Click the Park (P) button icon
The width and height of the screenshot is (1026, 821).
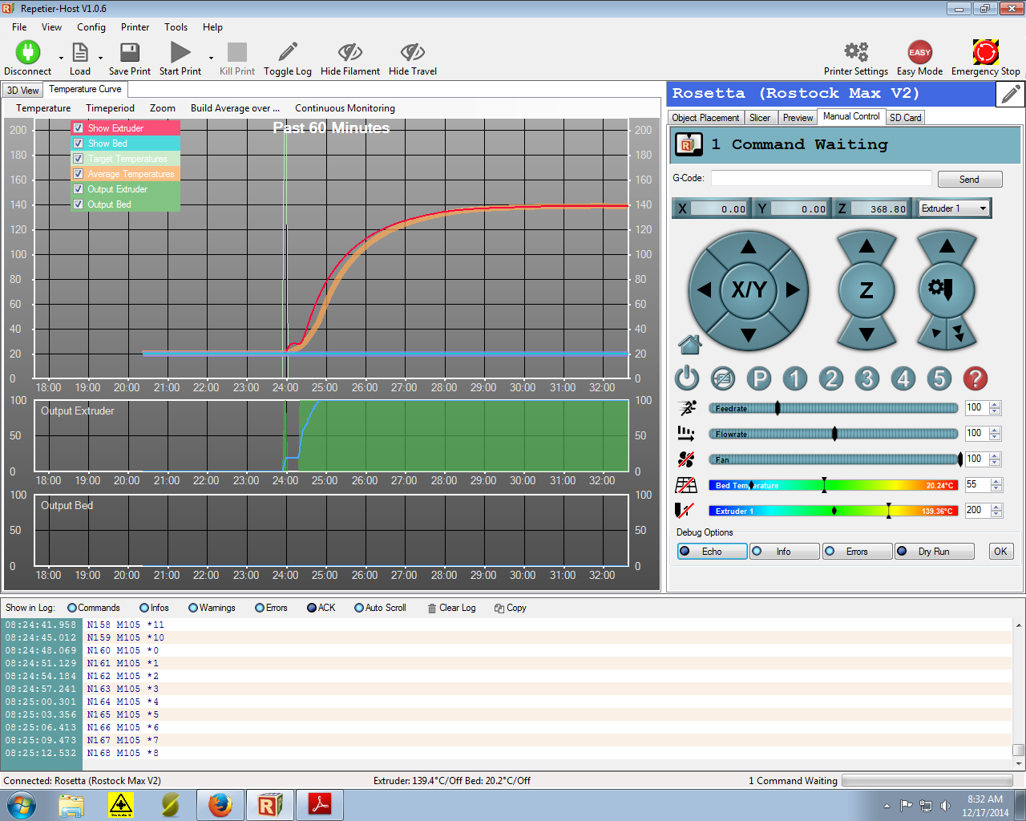pyautogui.click(x=758, y=378)
